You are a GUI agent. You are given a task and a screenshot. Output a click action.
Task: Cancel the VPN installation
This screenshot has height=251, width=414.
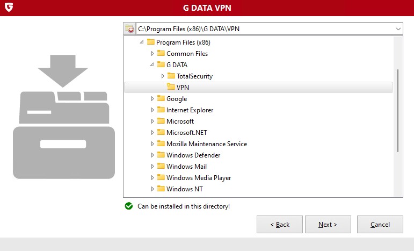[x=380, y=224]
